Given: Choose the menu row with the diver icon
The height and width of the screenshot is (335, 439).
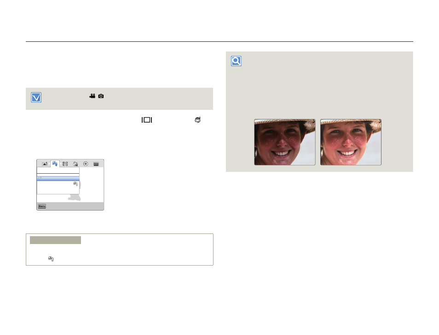Looking at the screenshot, I should pos(58,184).
